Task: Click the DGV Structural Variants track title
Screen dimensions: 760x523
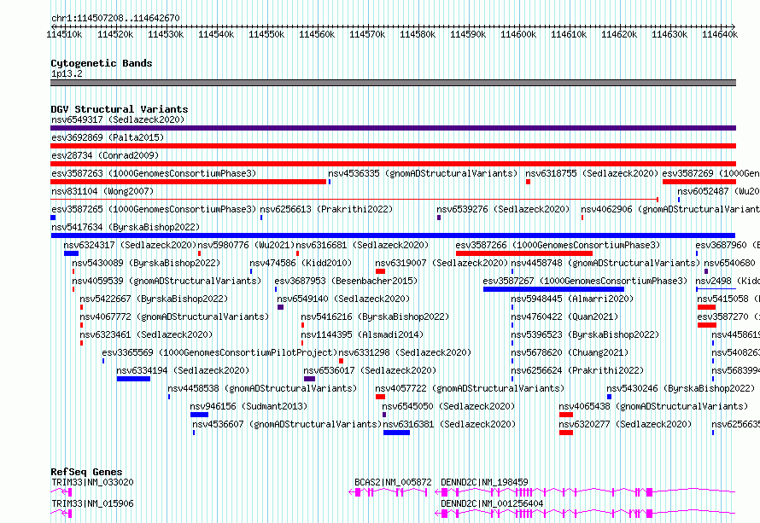Action: pos(120,109)
